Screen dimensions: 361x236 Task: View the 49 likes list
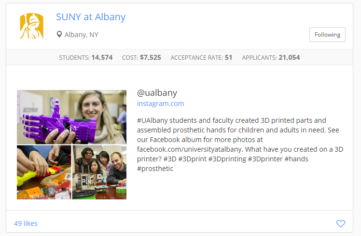(x=26, y=223)
